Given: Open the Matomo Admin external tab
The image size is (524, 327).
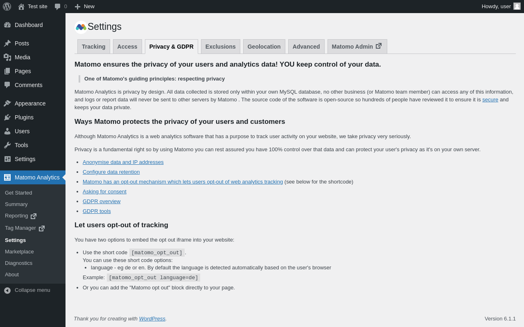Looking at the screenshot, I should coord(357,47).
